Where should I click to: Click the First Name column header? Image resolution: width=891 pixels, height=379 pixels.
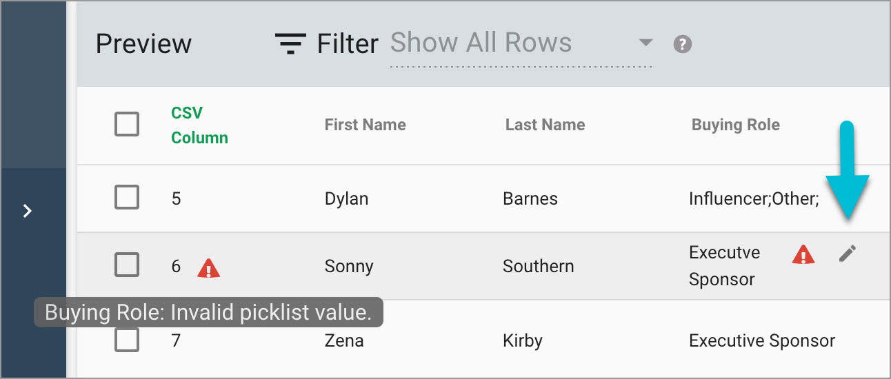tap(365, 125)
